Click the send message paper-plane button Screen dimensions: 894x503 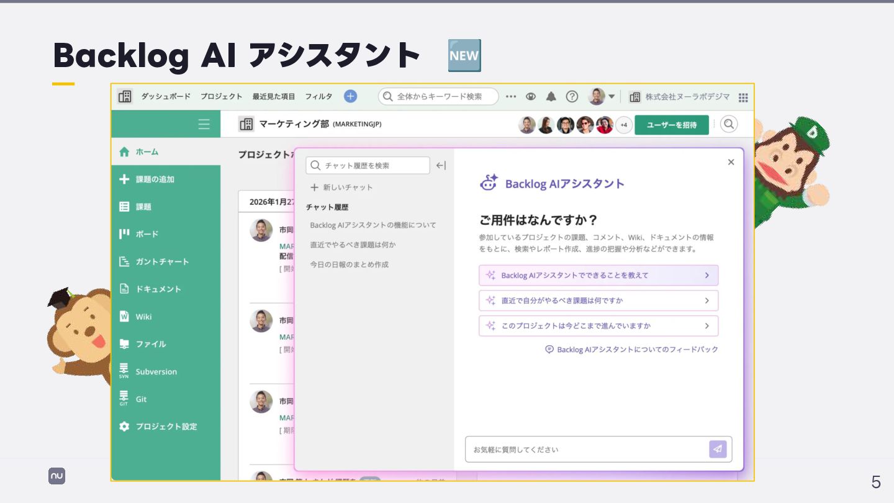click(718, 449)
